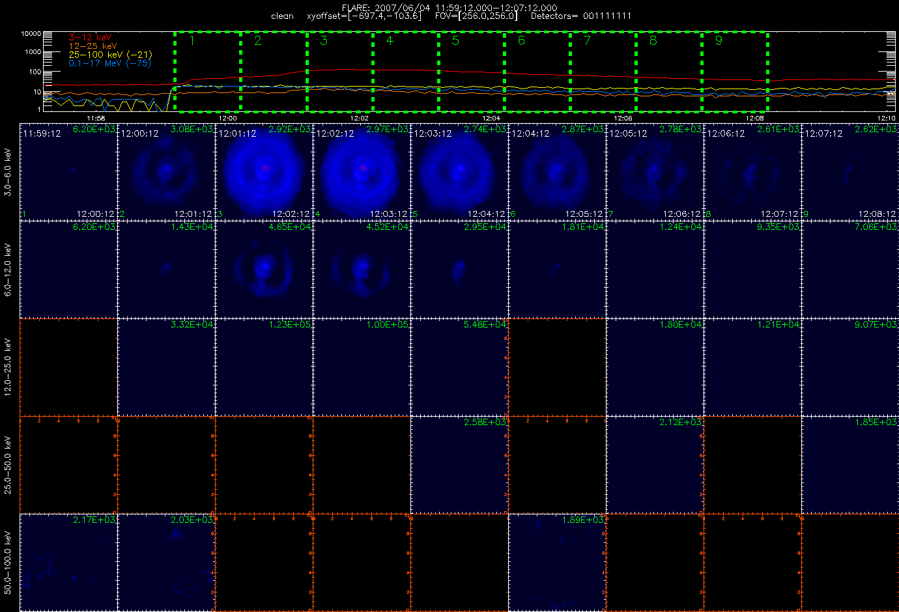Select time interval 2 on the light curve
899x612 pixels.
pyautogui.click(x=274, y=71)
